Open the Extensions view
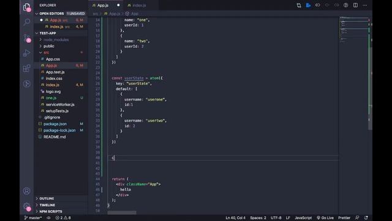Screen dimensions: 392x221 pyautogui.click(x=26, y=68)
